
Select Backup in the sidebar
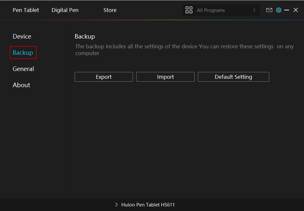point(23,53)
